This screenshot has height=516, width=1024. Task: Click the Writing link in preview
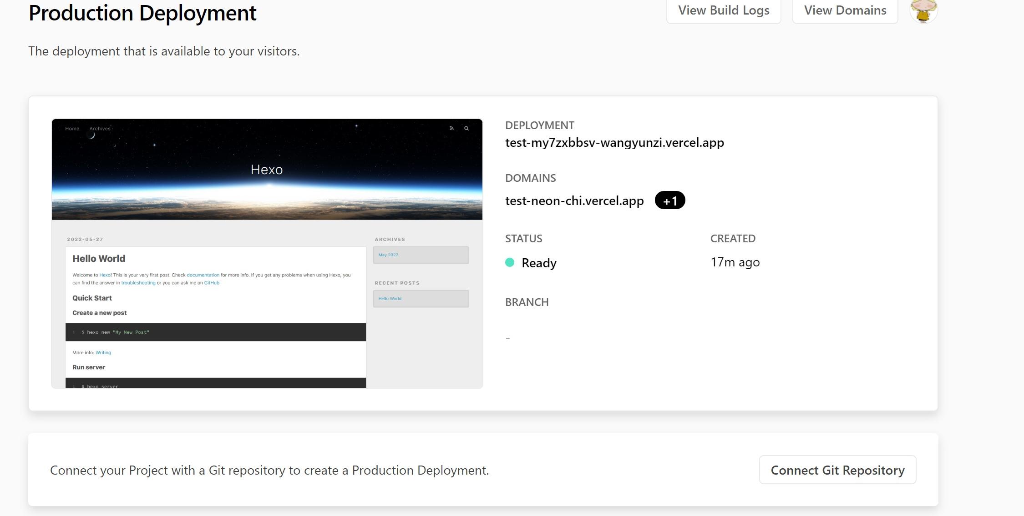(x=103, y=353)
